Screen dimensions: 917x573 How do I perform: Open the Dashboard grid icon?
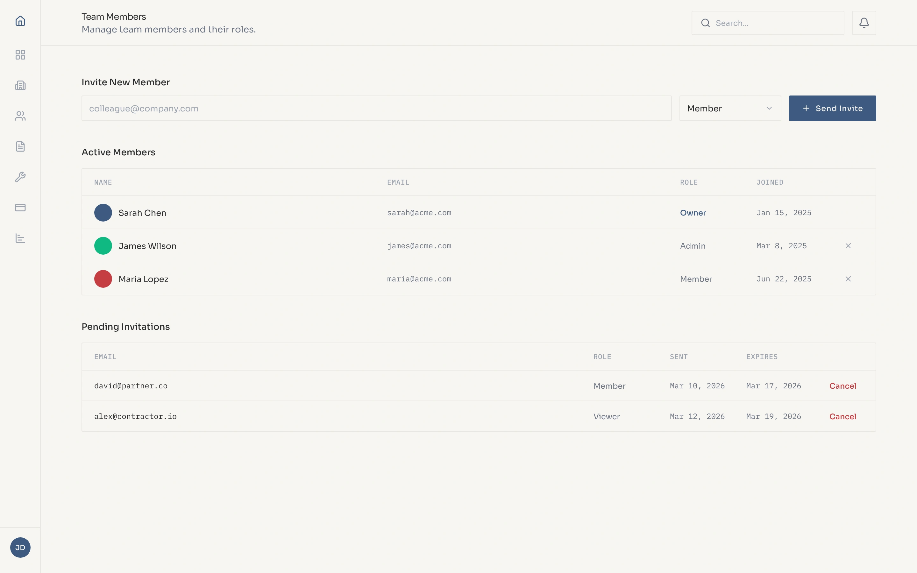(x=20, y=54)
